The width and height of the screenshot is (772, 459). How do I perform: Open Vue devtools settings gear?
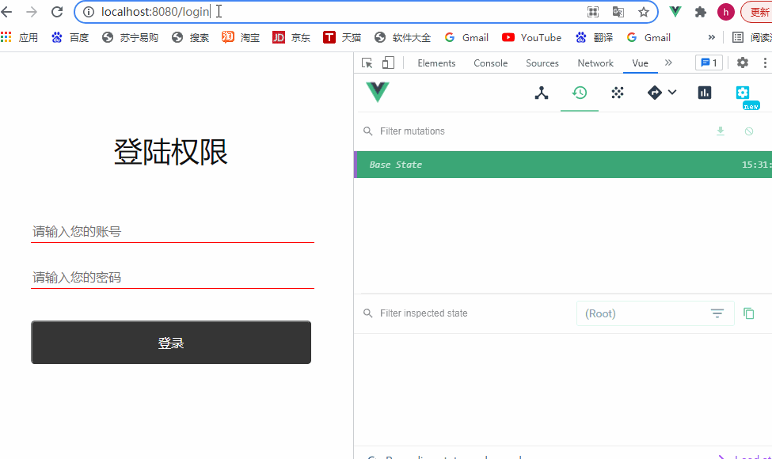[x=742, y=93]
